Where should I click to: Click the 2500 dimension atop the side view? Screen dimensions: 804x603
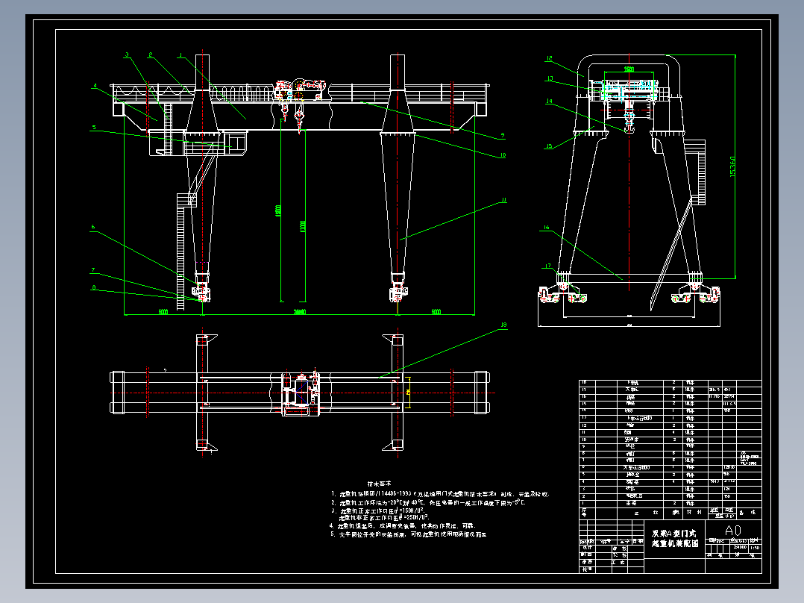[629, 69]
